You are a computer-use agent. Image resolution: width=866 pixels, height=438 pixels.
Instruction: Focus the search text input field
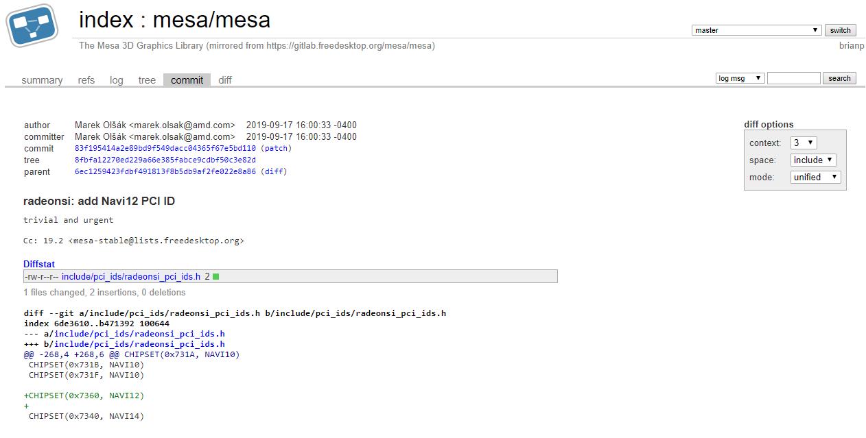[794, 78]
